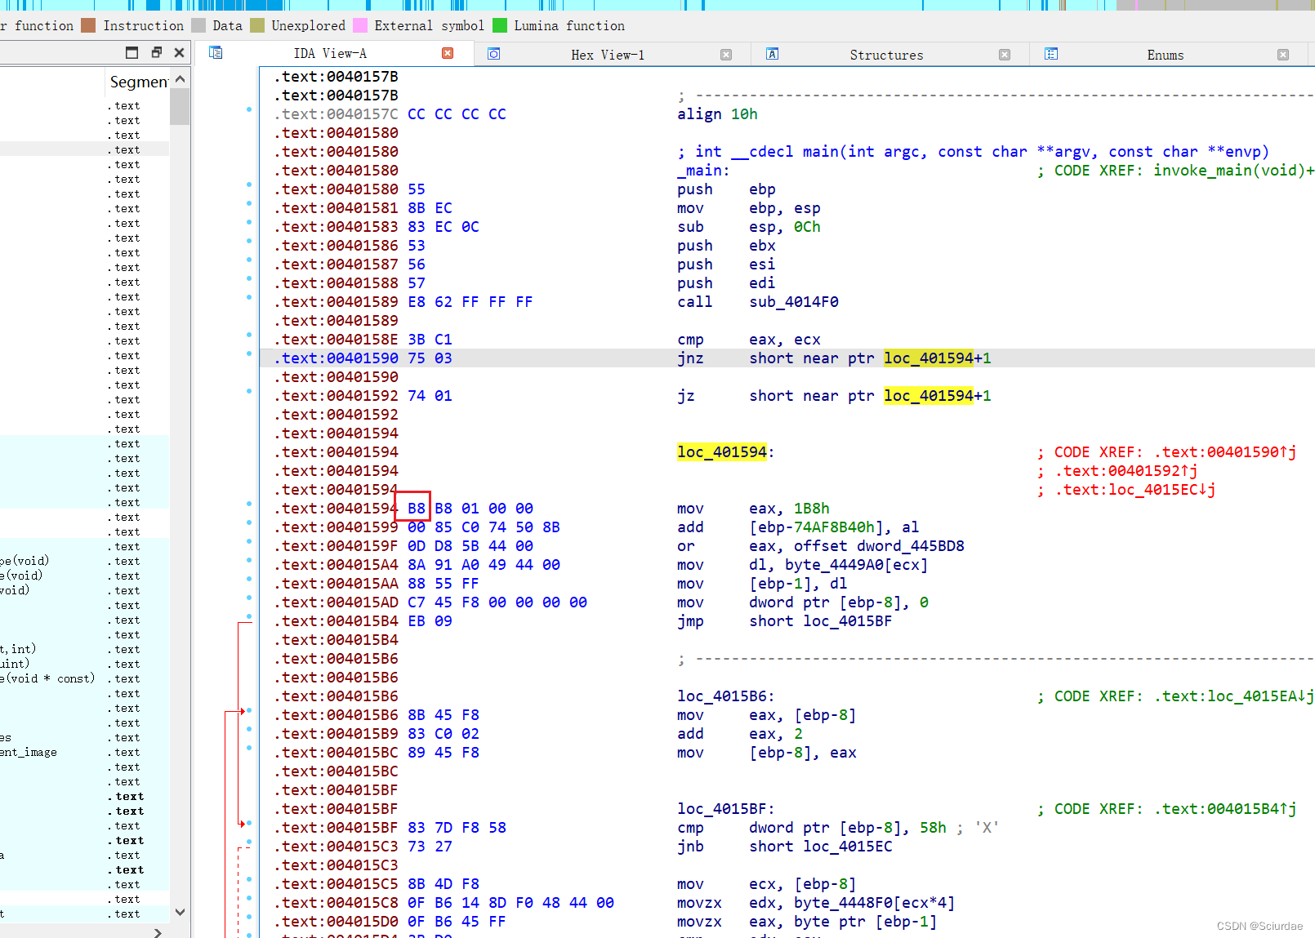Click the highlighted B8 byte at 00401594
1315x938 pixels.
417,509
